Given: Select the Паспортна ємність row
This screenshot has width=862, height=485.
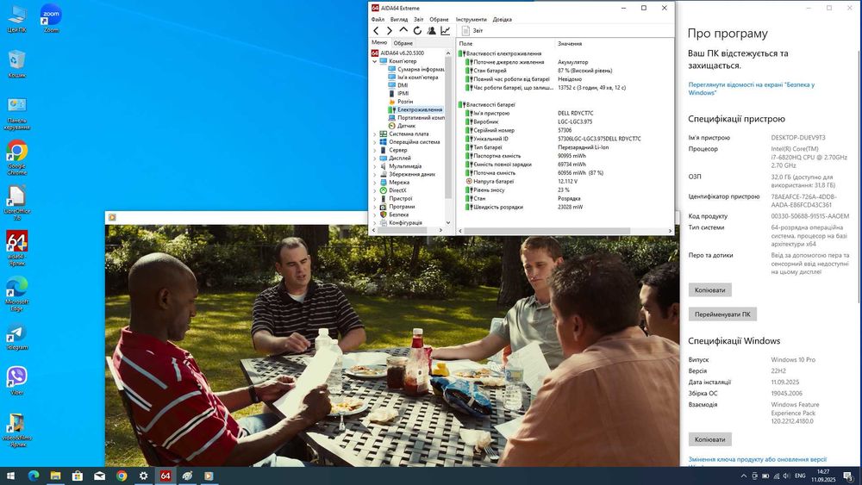Looking at the screenshot, I should [x=565, y=156].
